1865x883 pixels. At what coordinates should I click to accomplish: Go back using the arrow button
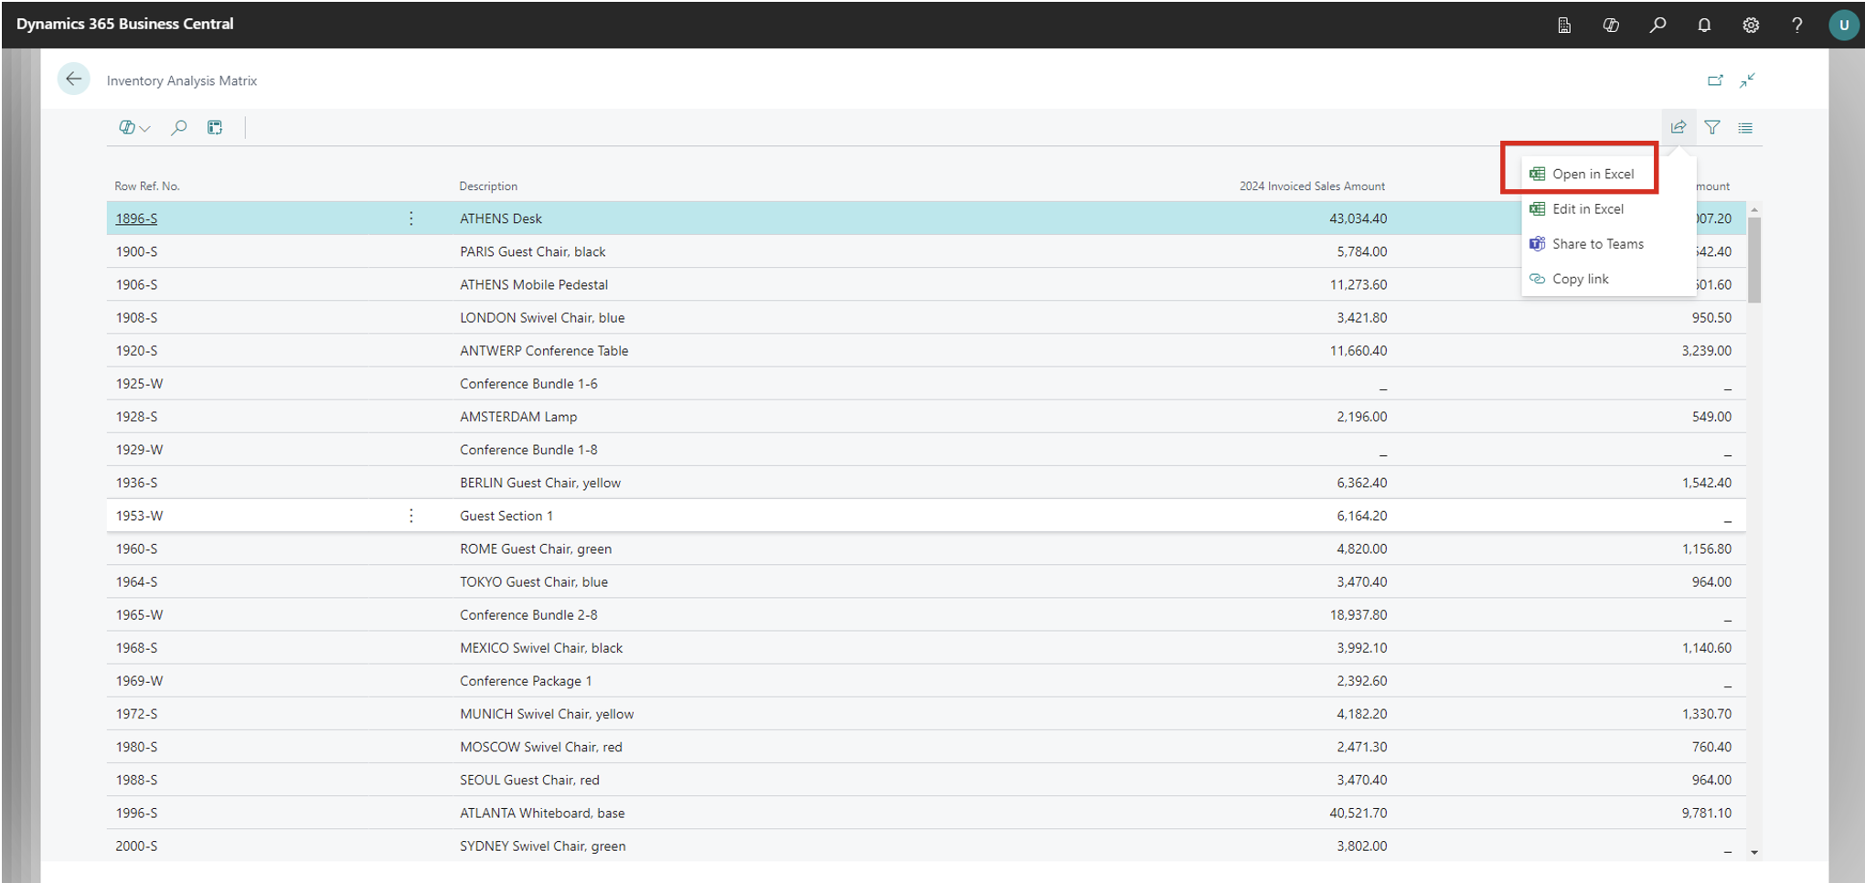[x=74, y=80]
